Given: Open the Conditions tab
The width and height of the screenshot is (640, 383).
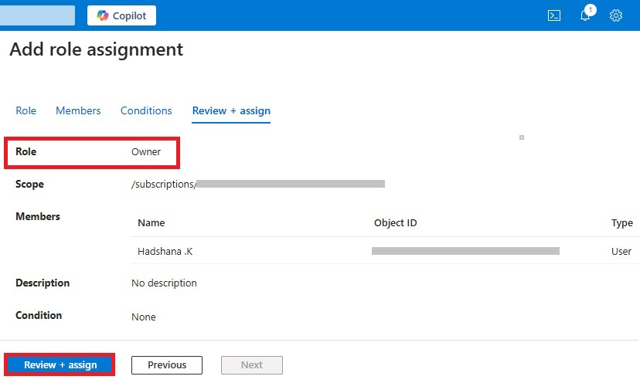Looking at the screenshot, I should [146, 110].
